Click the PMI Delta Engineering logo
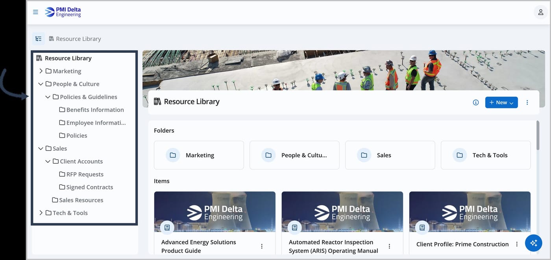Viewport: 551px width, 260px height. click(x=63, y=12)
